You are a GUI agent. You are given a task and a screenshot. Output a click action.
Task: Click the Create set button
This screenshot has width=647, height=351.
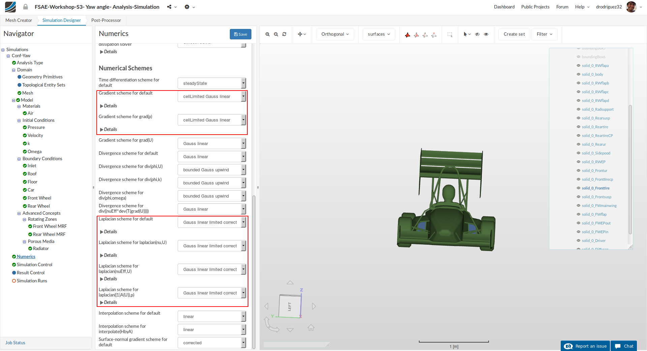coord(514,34)
